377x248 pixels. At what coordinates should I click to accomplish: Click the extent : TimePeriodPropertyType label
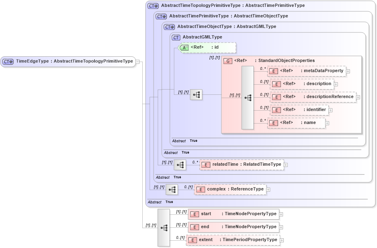coord(238,240)
